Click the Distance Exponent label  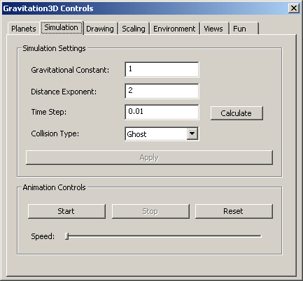(x=64, y=92)
